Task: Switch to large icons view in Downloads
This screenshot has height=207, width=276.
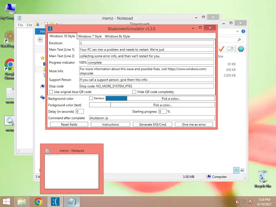Action: tap(242, 170)
